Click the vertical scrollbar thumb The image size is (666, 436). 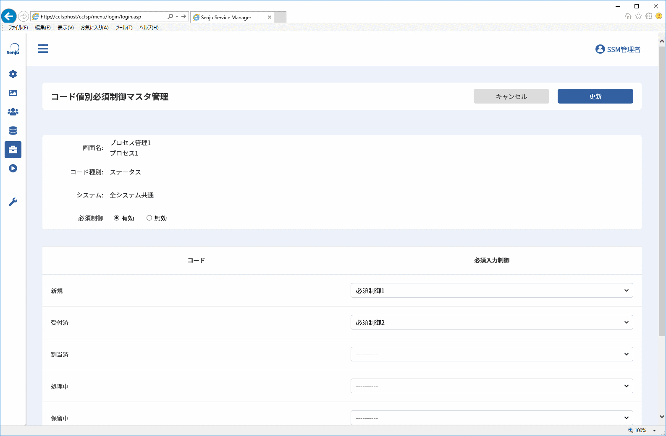[662, 191]
